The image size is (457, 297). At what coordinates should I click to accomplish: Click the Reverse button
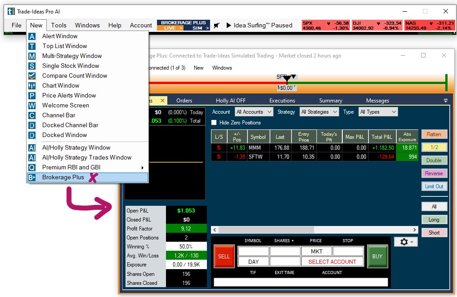434,173
